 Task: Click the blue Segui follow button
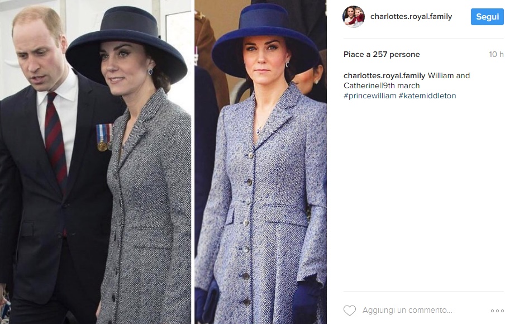487,17
